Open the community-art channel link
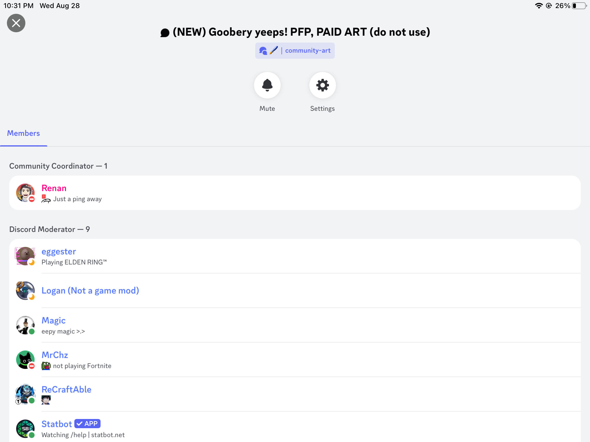The height and width of the screenshot is (442, 590). tap(295, 51)
